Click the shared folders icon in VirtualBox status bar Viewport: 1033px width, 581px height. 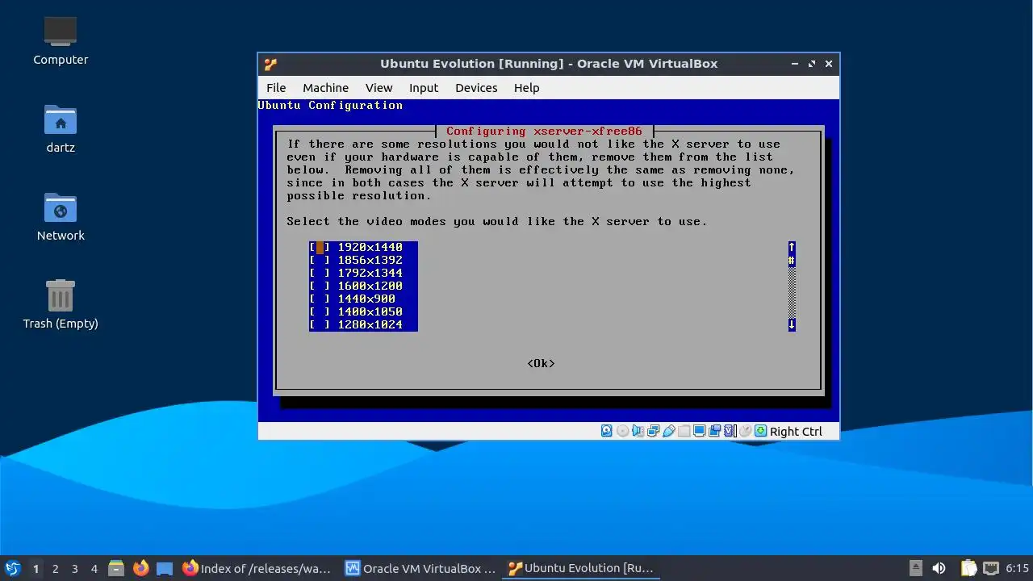click(684, 431)
